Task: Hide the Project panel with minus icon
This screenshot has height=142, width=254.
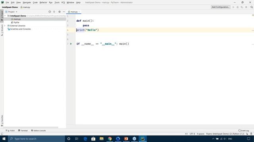Action: click(x=64, y=12)
